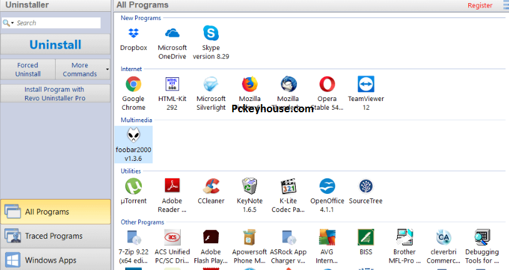Click the Forced Uninstall button

click(28, 69)
